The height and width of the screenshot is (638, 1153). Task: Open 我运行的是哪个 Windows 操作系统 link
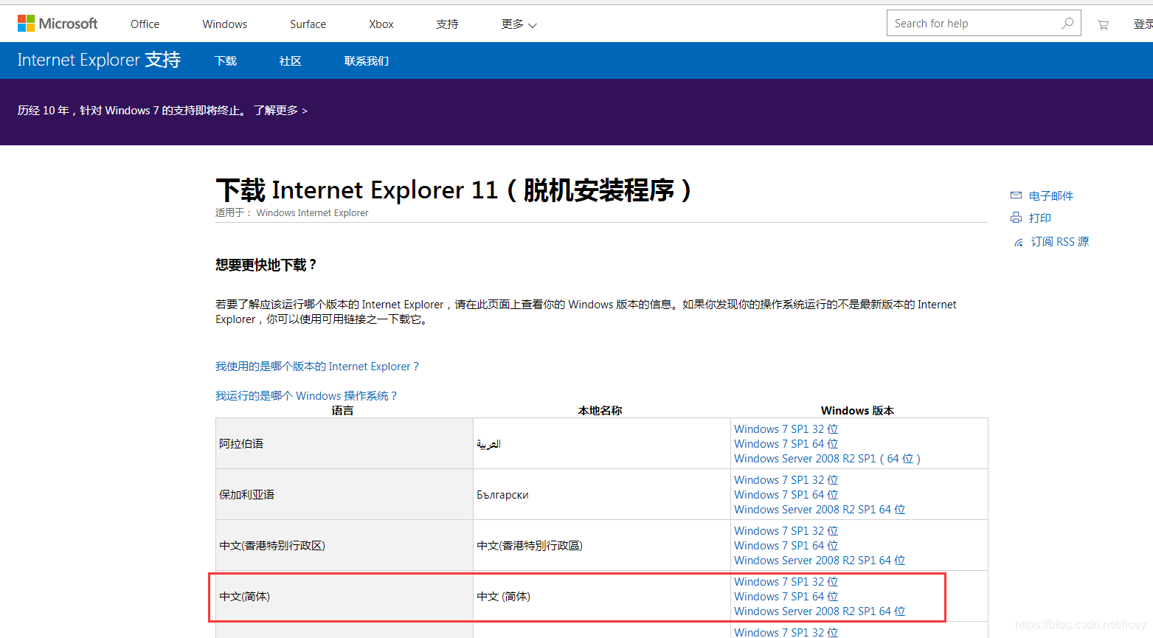306,396
